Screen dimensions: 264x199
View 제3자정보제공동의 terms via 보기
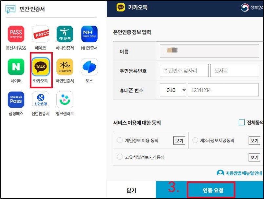255,141
